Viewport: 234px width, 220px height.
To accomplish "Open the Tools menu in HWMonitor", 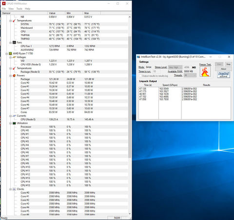I will point(19,9).
